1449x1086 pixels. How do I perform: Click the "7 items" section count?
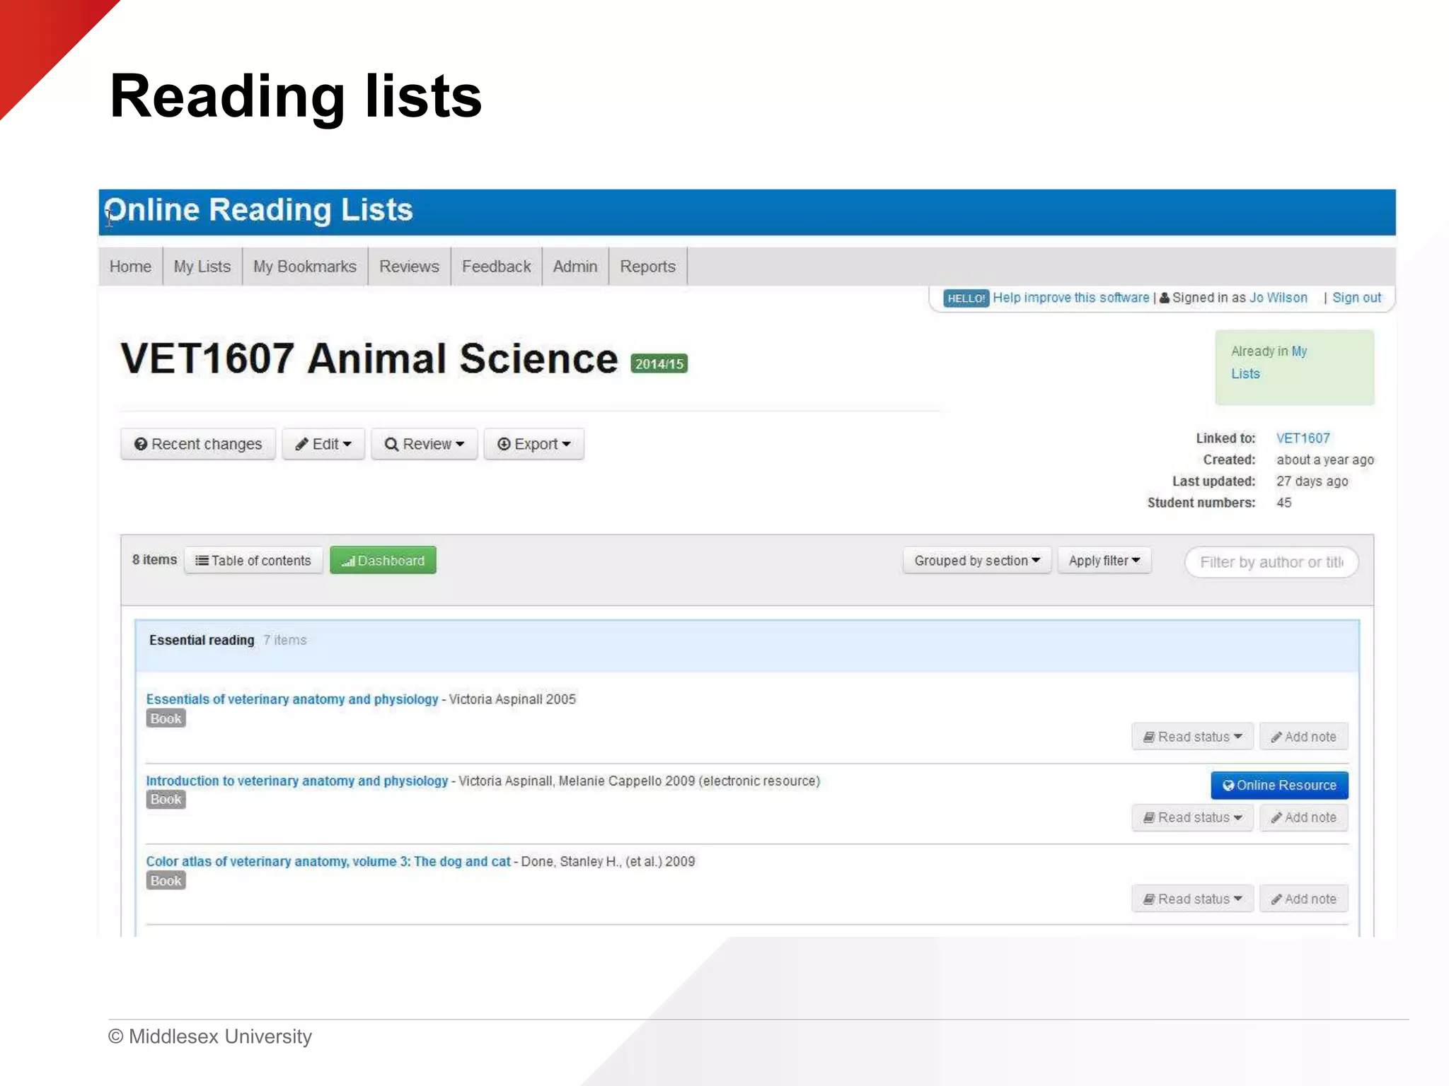(285, 640)
